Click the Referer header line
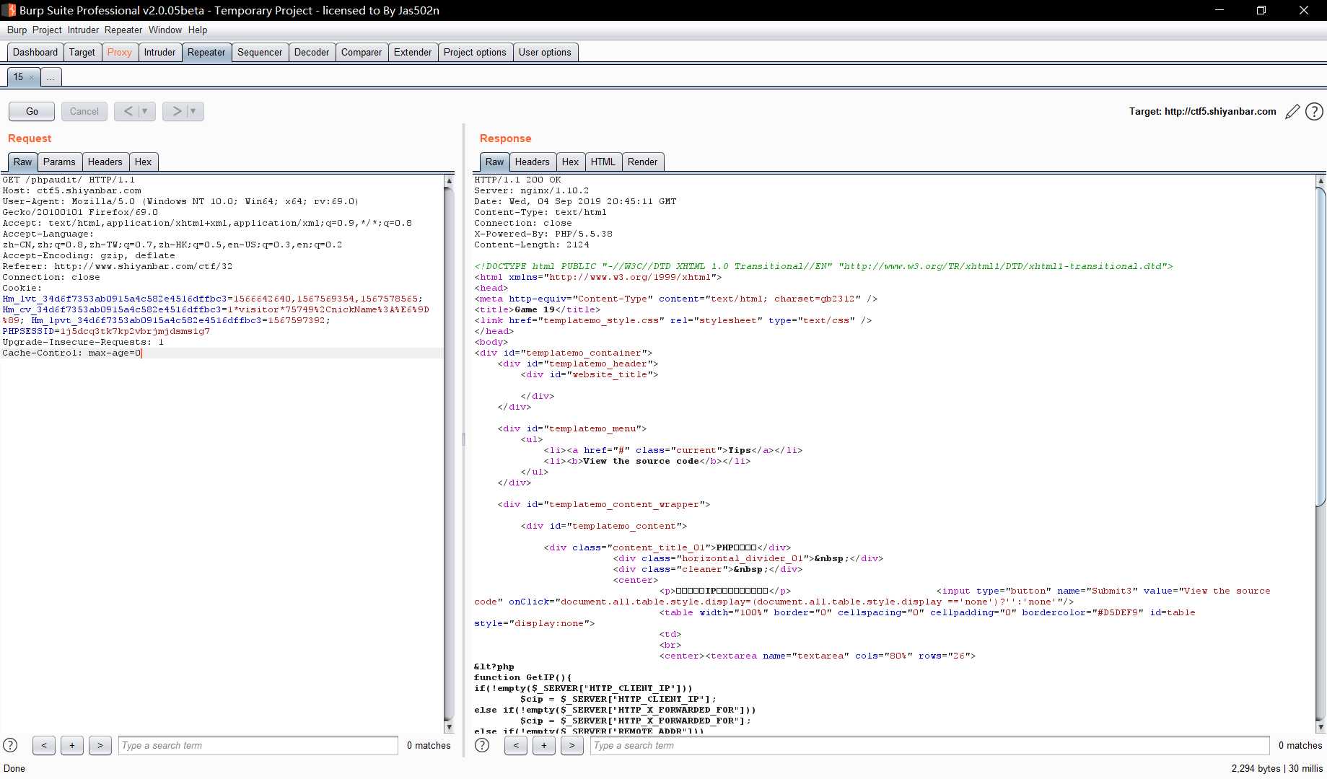 click(x=118, y=266)
